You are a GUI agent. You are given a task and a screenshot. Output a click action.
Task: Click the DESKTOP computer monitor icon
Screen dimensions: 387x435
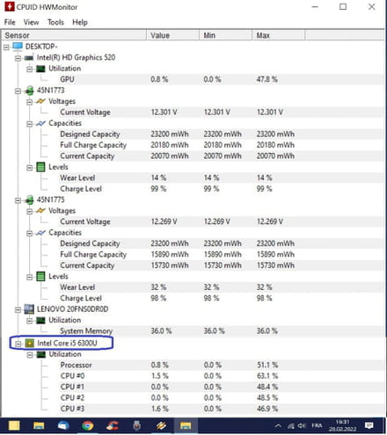click(x=18, y=47)
